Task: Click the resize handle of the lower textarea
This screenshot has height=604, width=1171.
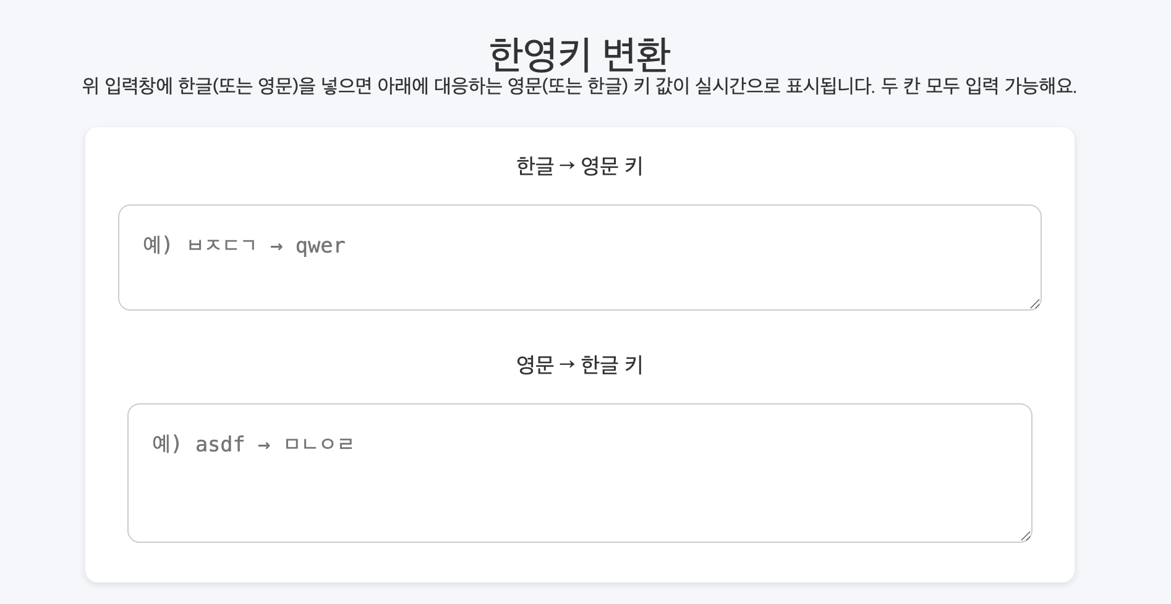Action: pyautogui.click(x=1025, y=535)
